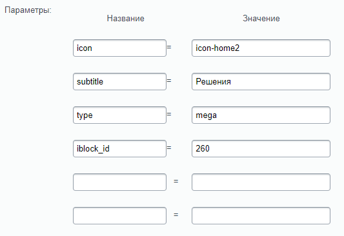
Task: Click the "Параметры:" label
Action: pyautogui.click(x=28, y=10)
